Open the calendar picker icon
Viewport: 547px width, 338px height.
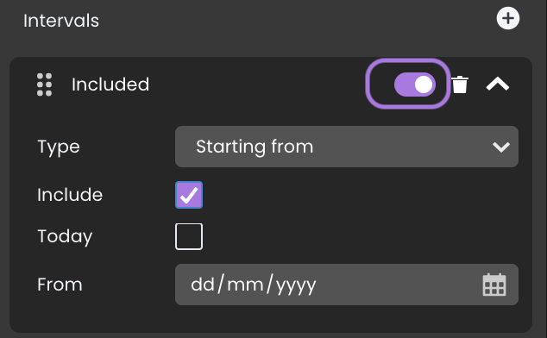[494, 285]
